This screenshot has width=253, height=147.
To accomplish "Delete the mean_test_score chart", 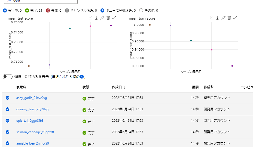I will click(108, 18).
